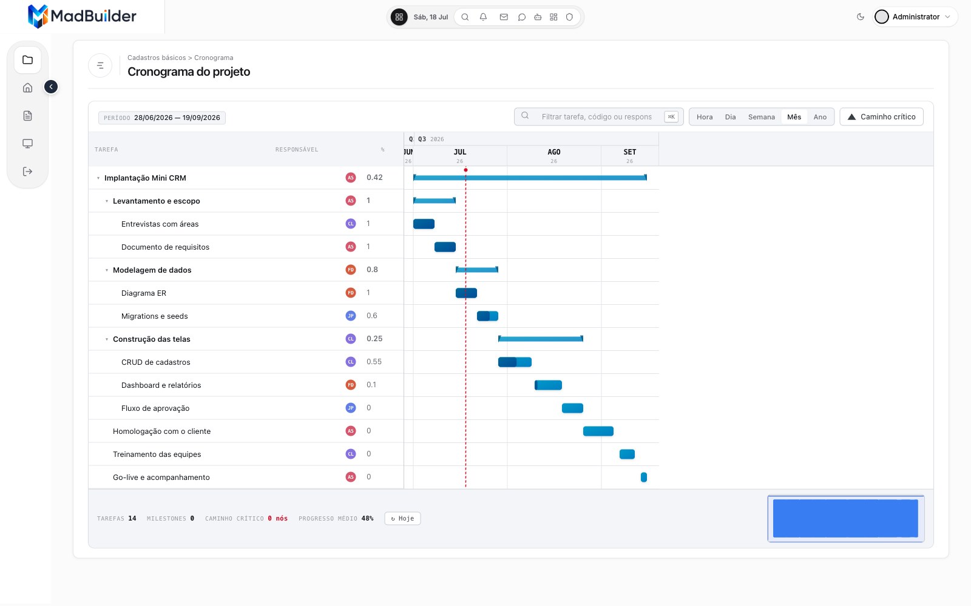
Task: Collapse the Modelagem de dados group
Action: pos(107,270)
